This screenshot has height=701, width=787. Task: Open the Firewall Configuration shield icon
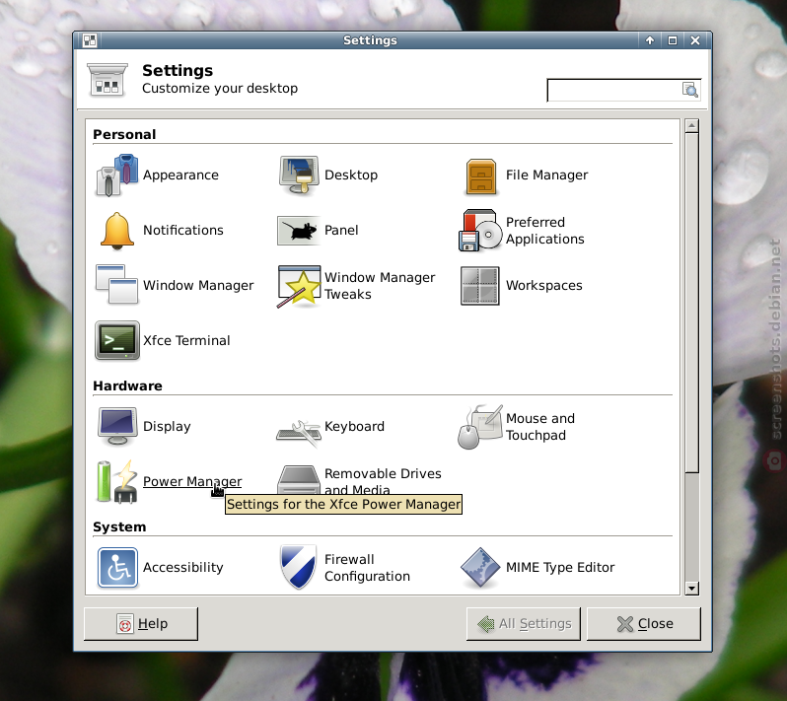[x=299, y=567]
